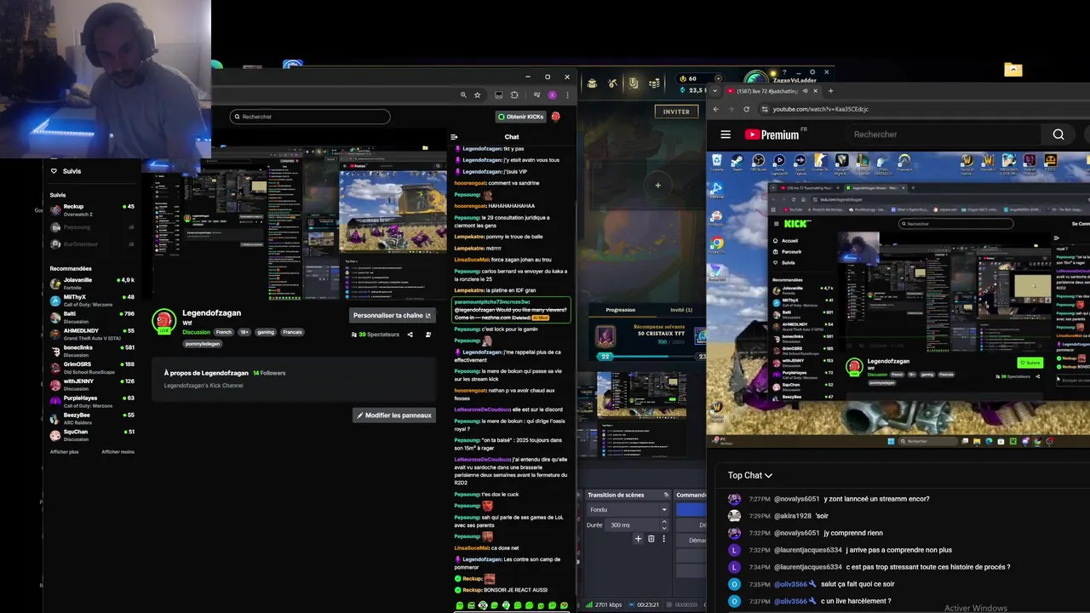
Task: Open Balti channel in Recommandées
Action: (x=92, y=317)
